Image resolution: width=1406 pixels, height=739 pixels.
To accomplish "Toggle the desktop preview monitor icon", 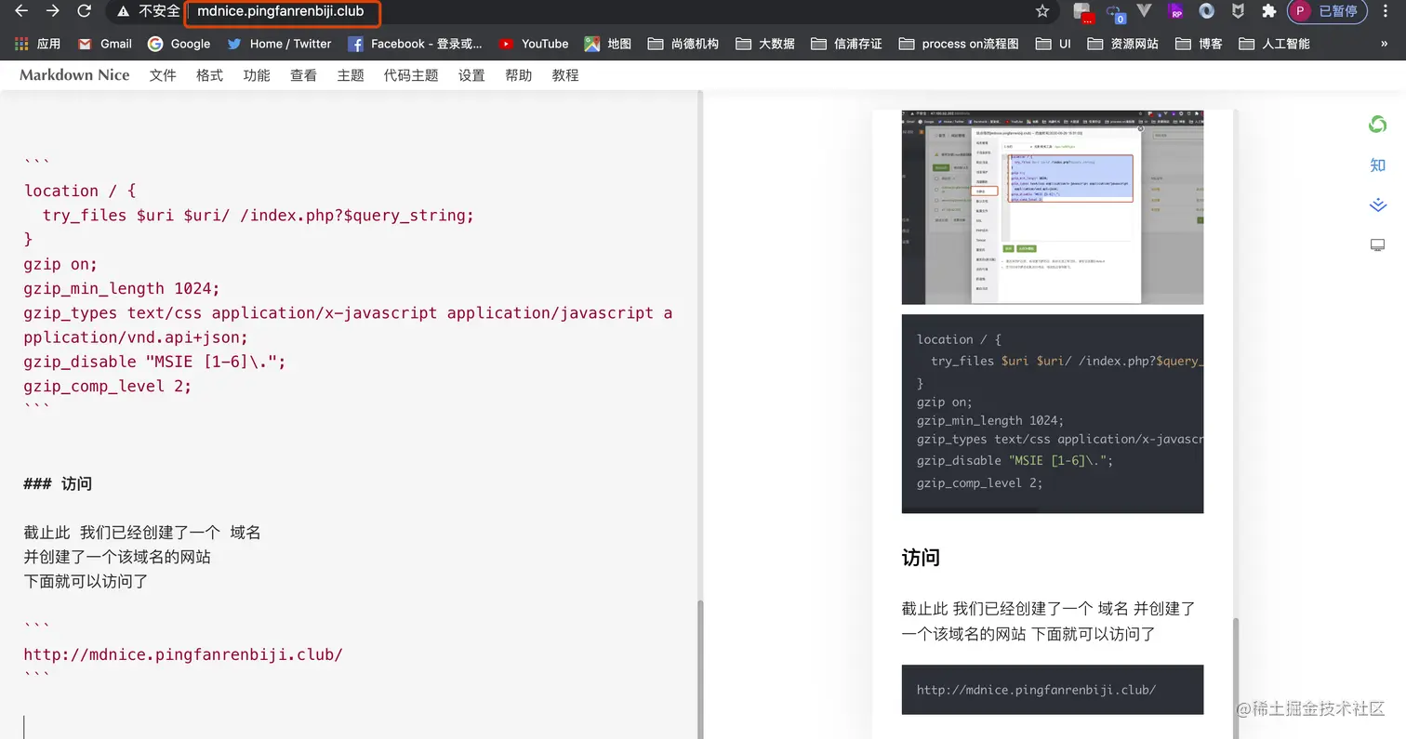I will 1377,245.
